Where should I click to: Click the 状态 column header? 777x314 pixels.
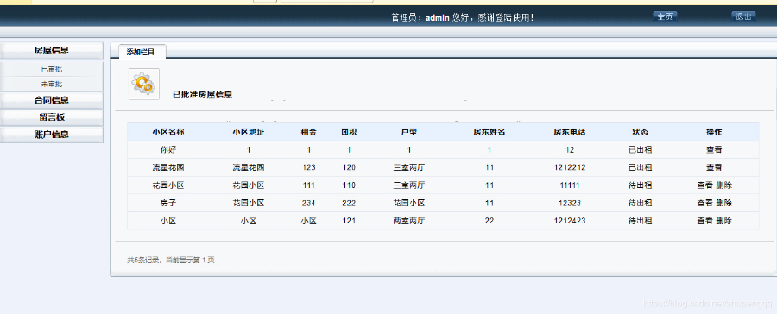click(x=640, y=132)
